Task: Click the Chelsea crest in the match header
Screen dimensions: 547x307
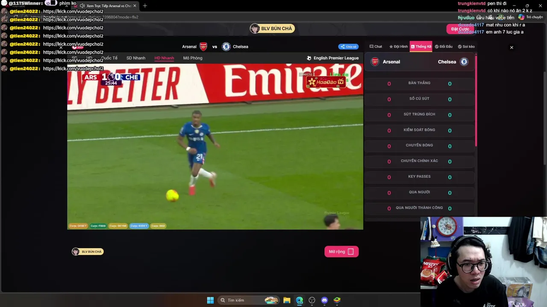Action: coord(226,46)
